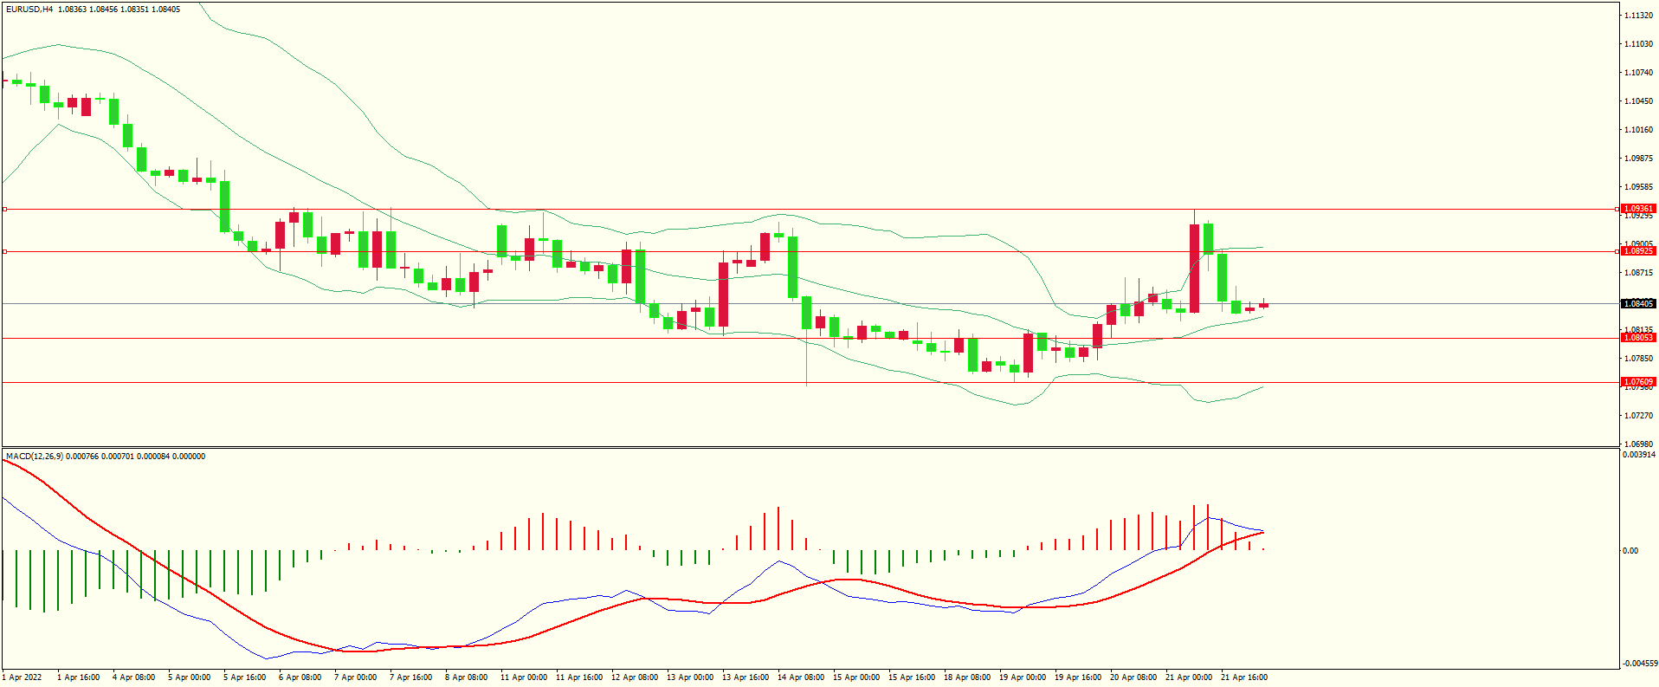Click the black 1.08405 current price label
This screenshot has height=687, width=1659.
[x=1638, y=304]
